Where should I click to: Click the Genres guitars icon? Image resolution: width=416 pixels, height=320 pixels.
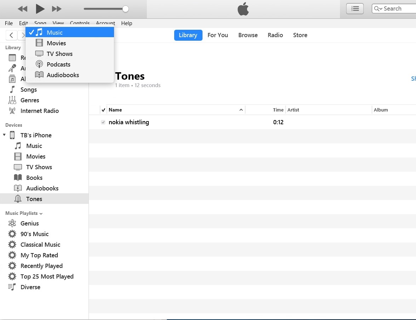[12, 100]
